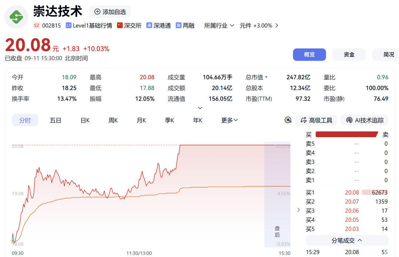Viewport: 399px width, 257px height.
Task: Click the 最低 value 17.88
Action: [x=147, y=88]
